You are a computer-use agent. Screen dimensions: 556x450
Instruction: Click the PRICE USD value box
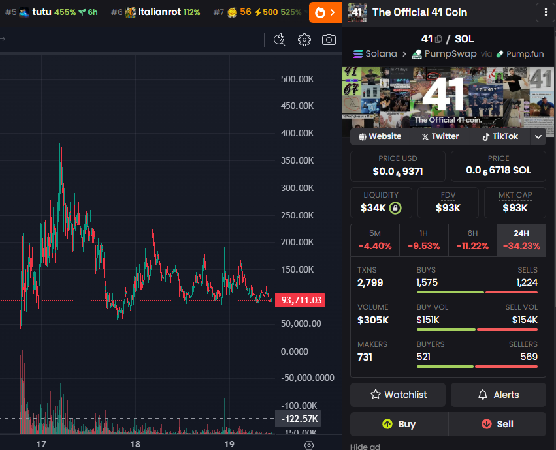[x=398, y=166]
